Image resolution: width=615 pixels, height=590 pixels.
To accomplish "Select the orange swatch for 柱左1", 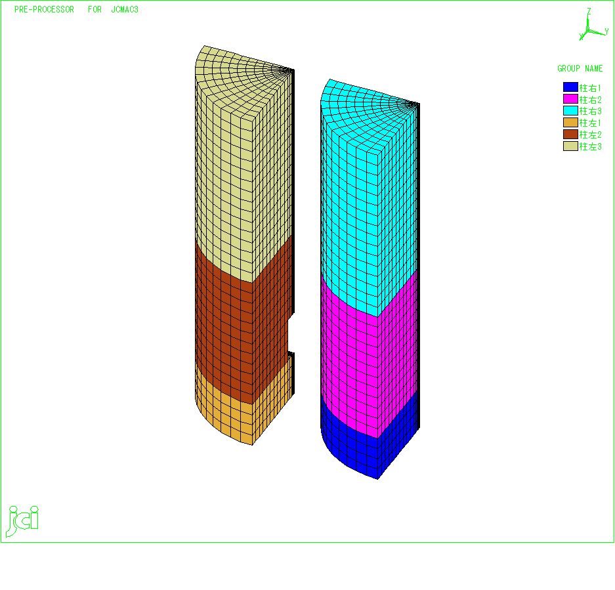I will [570, 122].
